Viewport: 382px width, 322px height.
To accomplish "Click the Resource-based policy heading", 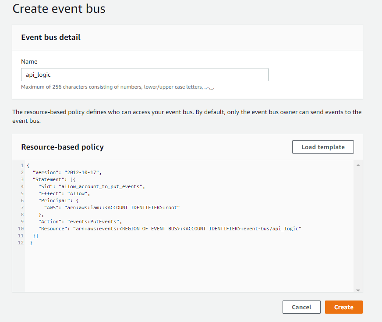I will [62, 147].
